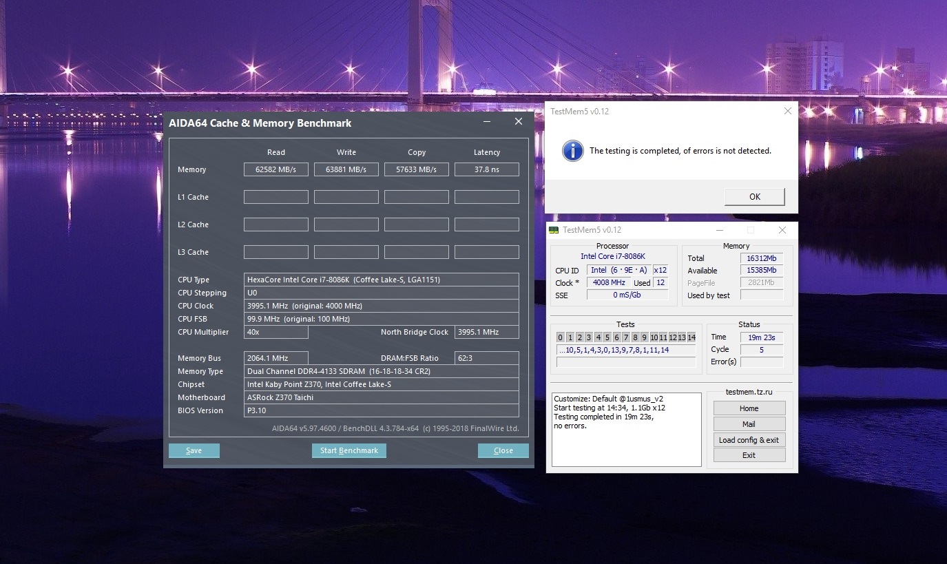Select the Memory Read value 62582 MB/s
The width and height of the screenshot is (947, 564).
click(276, 169)
